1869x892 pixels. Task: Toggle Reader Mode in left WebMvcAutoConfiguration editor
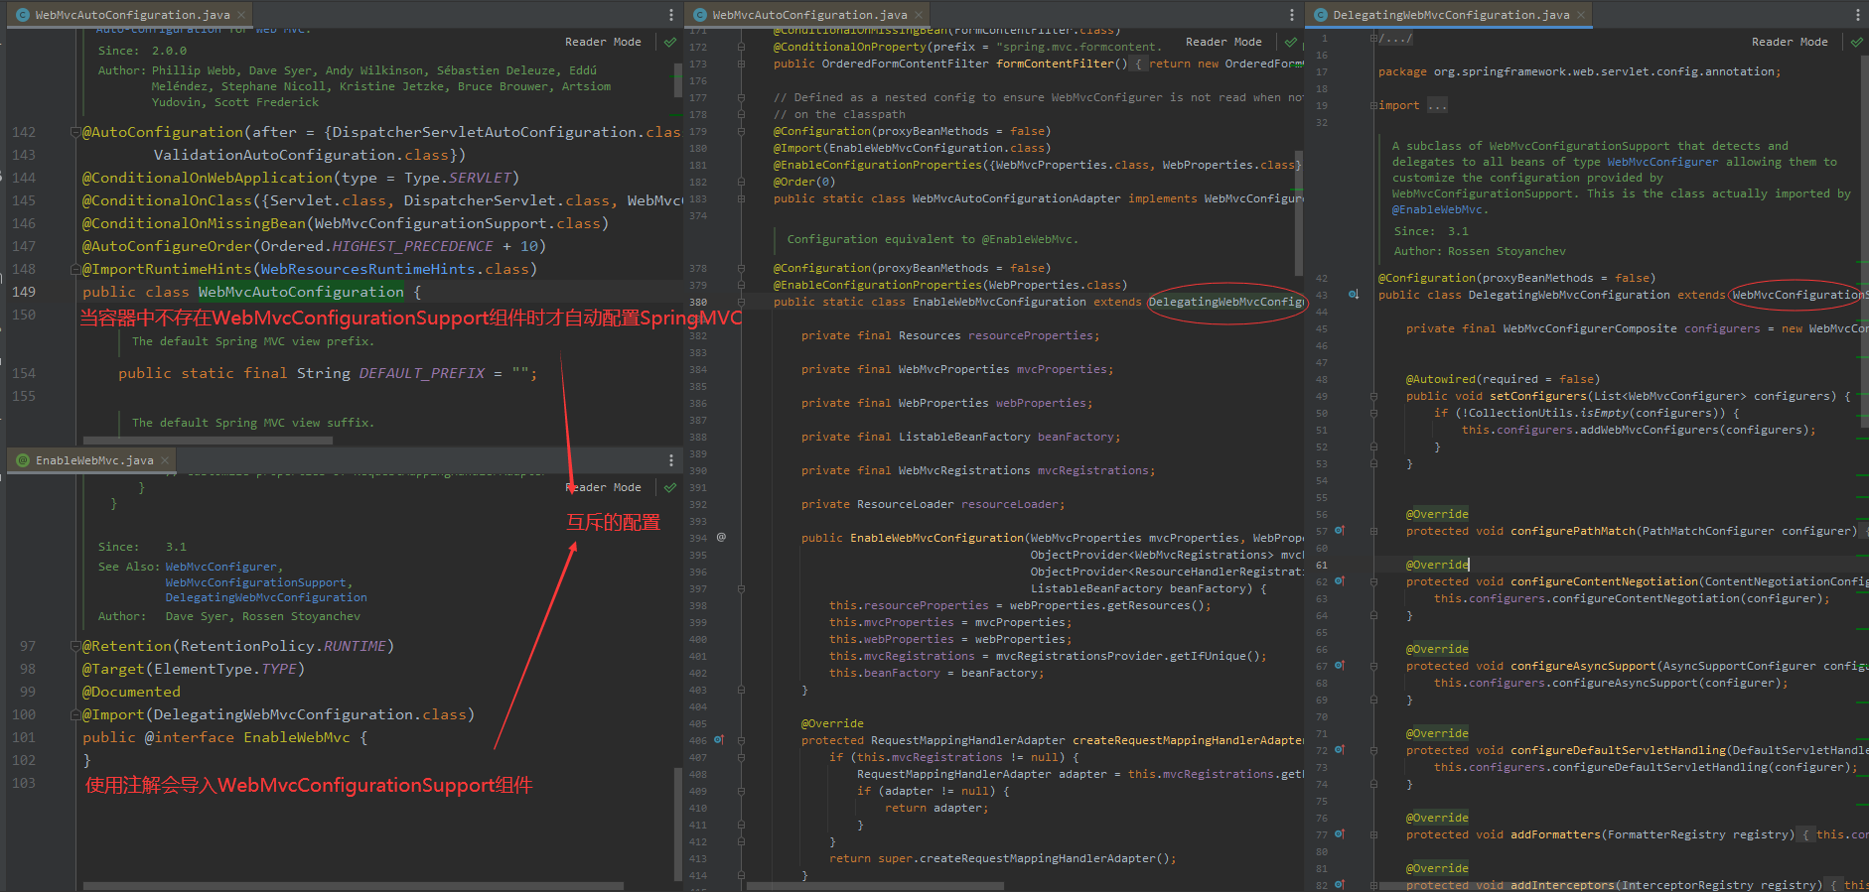click(x=603, y=42)
